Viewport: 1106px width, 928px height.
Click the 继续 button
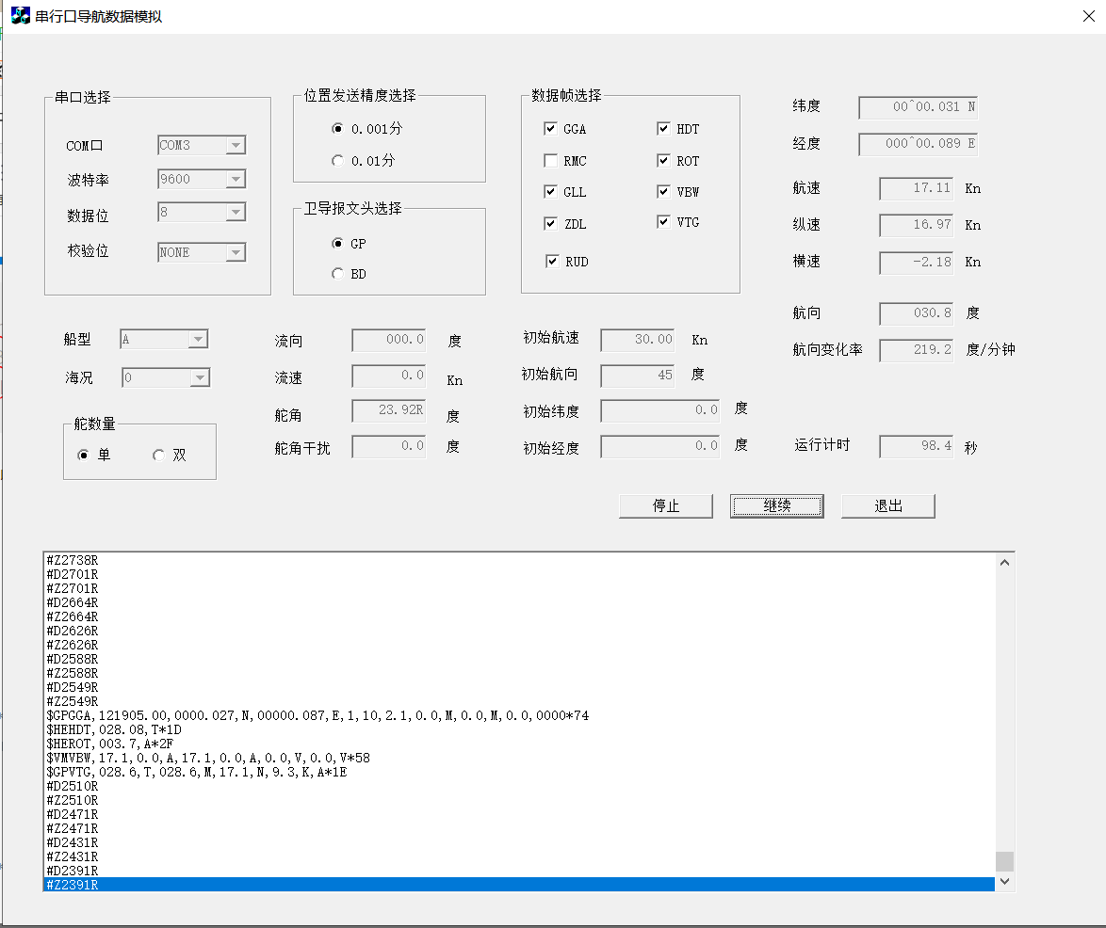pyautogui.click(x=776, y=505)
